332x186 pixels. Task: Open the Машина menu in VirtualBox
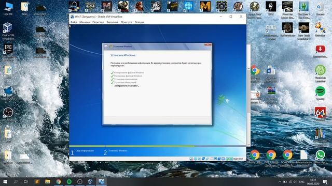tap(85, 22)
